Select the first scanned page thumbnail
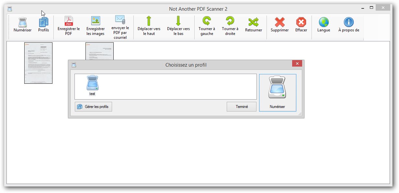The width and height of the screenshot is (399, 193). click(38, 63)
